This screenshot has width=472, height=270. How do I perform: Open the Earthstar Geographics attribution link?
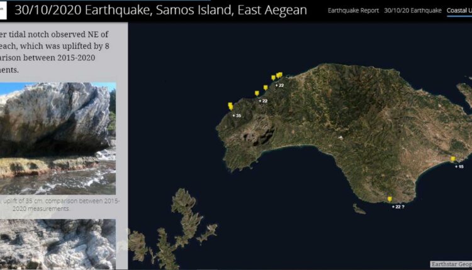(451, 264)
